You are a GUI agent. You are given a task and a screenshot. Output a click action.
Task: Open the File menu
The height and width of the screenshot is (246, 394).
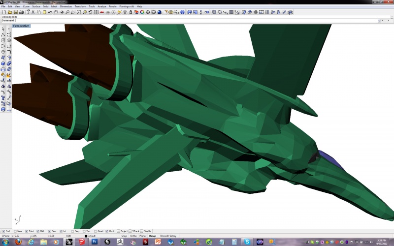tap(3, 6)
